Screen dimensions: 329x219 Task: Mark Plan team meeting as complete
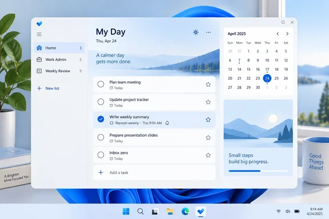click(101, 84)
